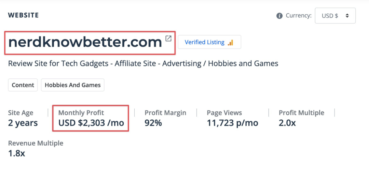The height and width of the screenshot is (177, 369).
Task: Click the info icon beside Currency
Action: pyautogui.click(x=279, y=16)
